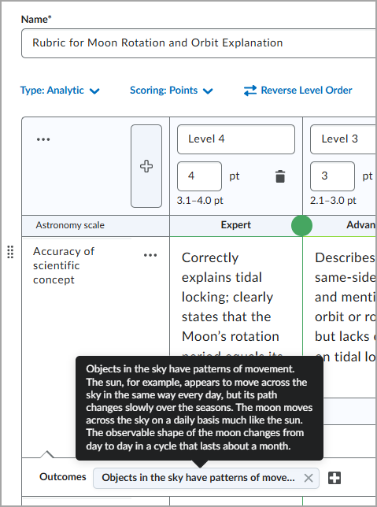
Task: Edit the Level 4 points value field
Action: pyautogui.click(x=199, y=176)
